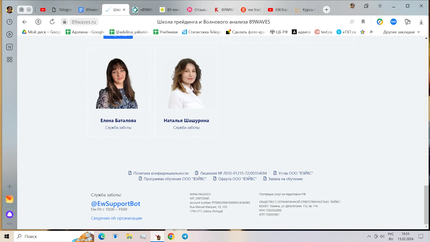Open downloads arrow icon

421,22
